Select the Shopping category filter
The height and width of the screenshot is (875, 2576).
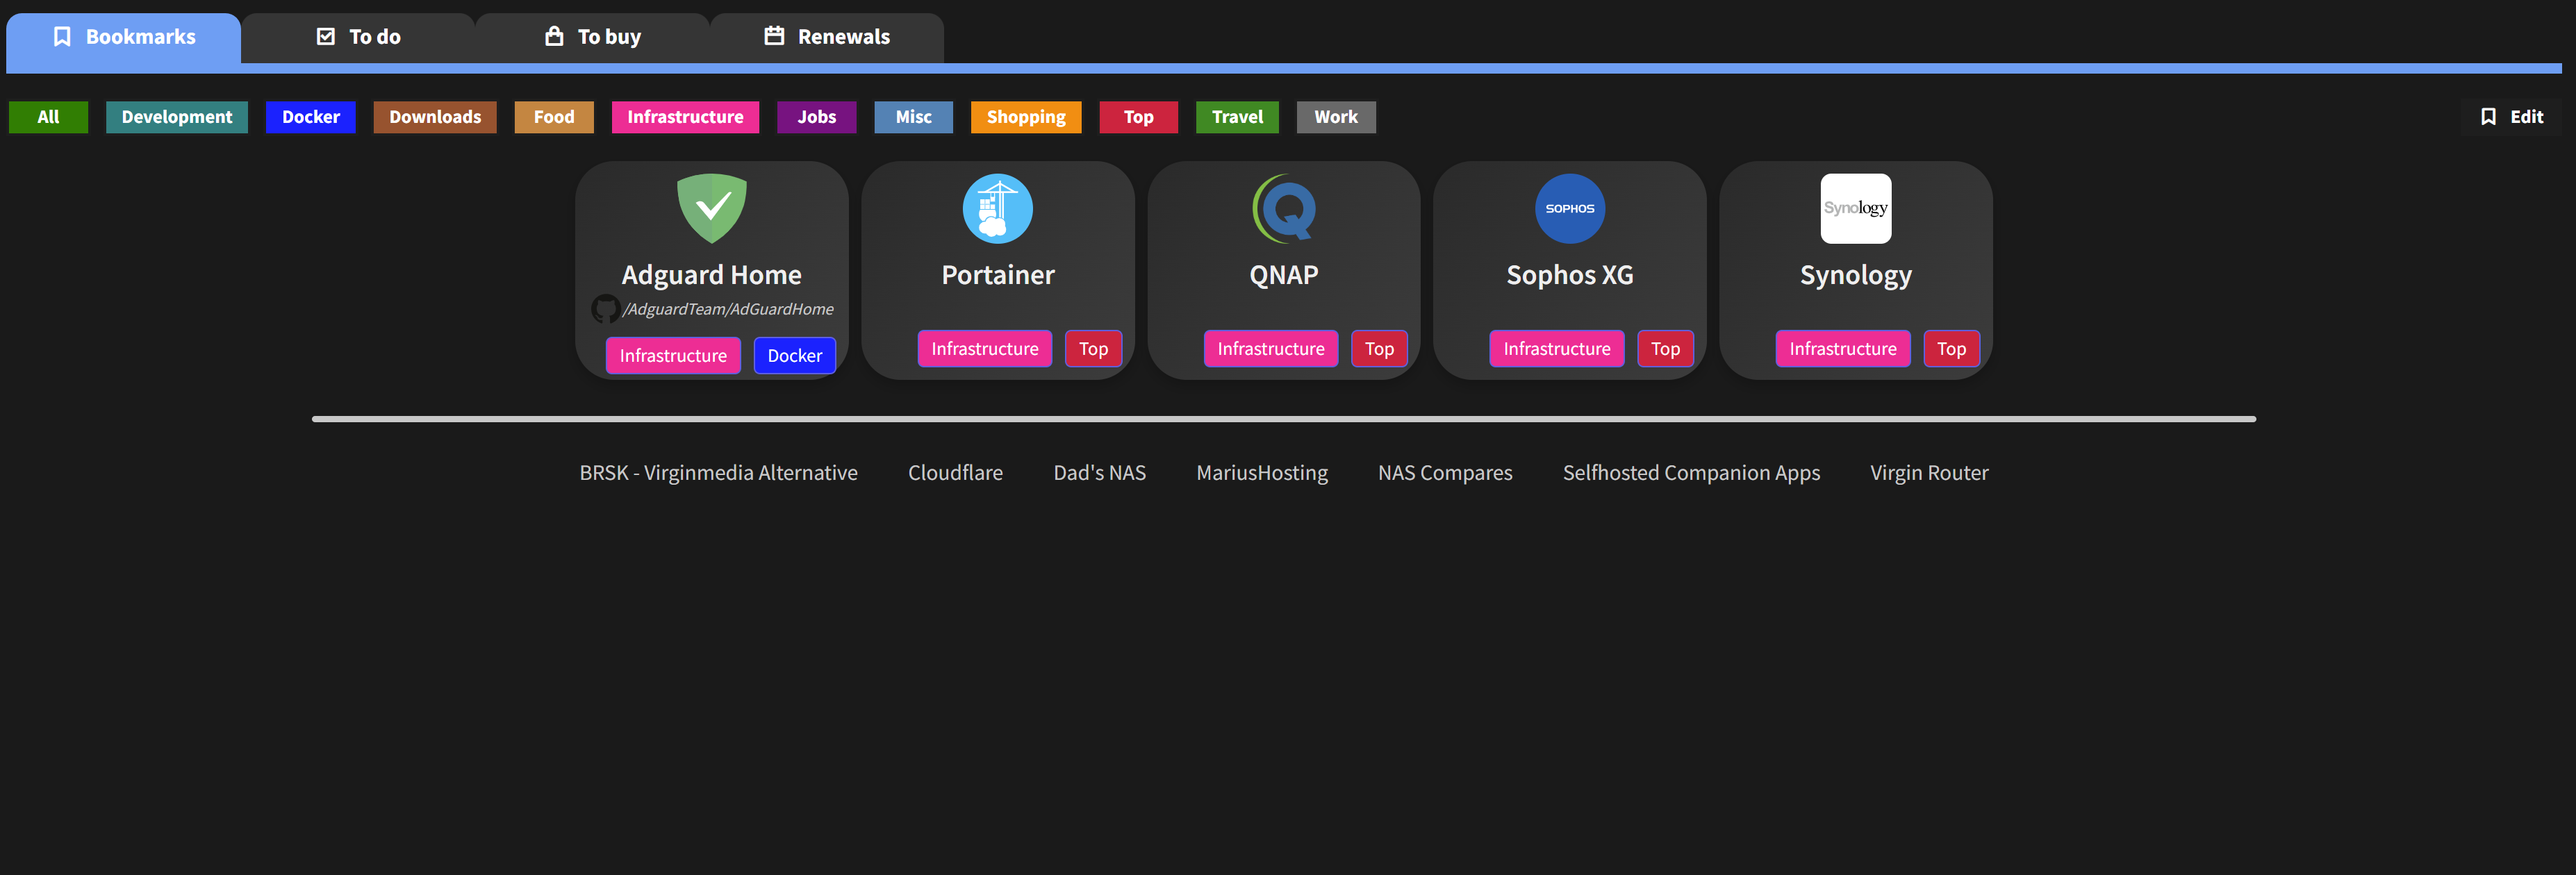tap(1026, 117)
